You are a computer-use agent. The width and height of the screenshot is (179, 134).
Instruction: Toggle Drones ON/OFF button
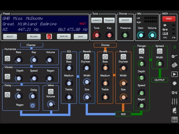coord(125,20)
